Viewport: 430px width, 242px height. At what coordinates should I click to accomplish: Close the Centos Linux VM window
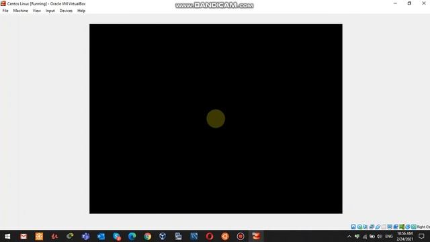click(x=424, y=3)
